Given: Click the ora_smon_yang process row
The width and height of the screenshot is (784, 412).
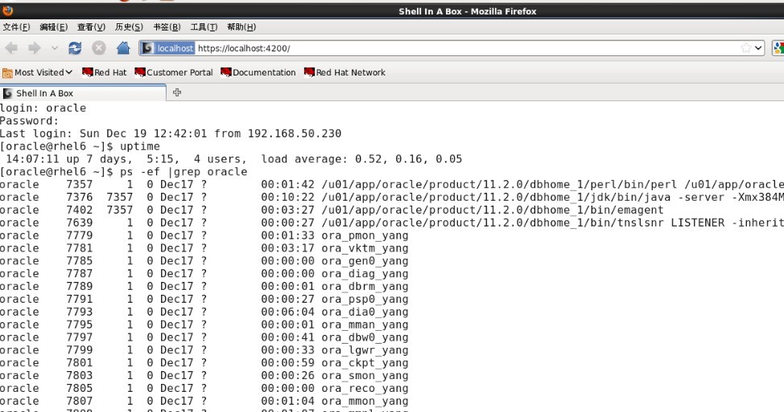Looking at the screenshot, I should click(x=204, y=376).
